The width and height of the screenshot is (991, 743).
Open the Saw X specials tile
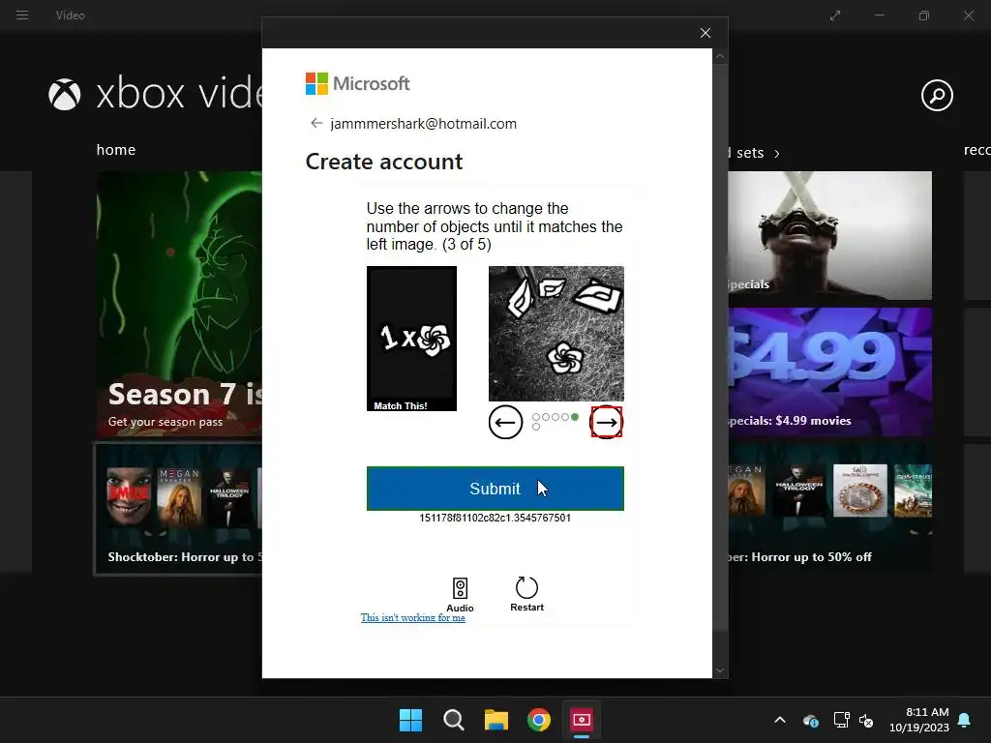pyautogui.click(x=829, y=235)
